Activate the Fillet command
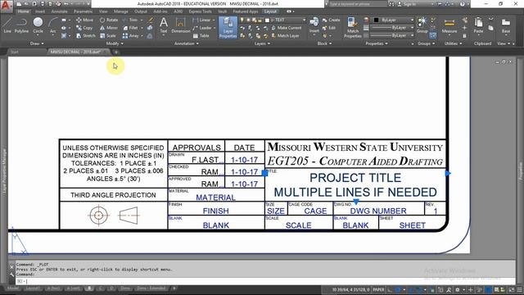This screenshot has height=295, width=524. click(130, 28)
